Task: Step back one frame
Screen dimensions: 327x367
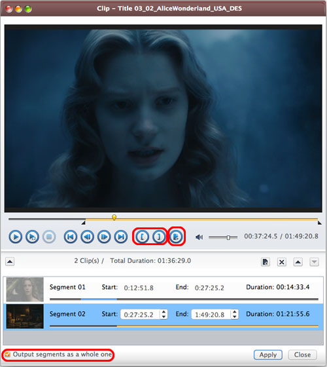Action: tap(88, 237)
